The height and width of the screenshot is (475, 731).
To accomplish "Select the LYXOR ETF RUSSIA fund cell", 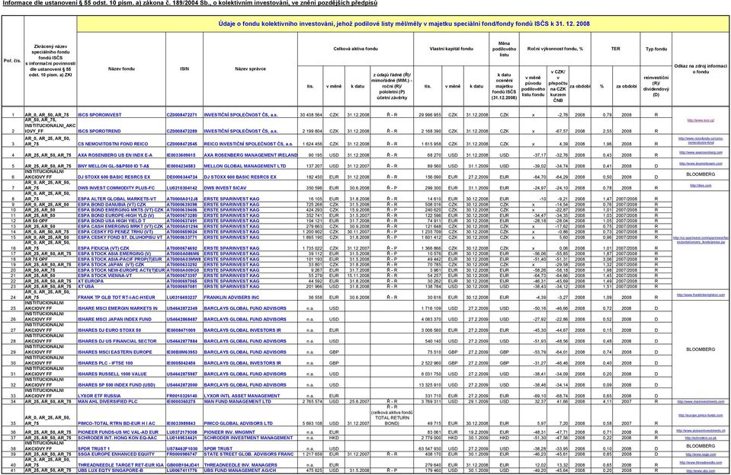I will (98, 396).
